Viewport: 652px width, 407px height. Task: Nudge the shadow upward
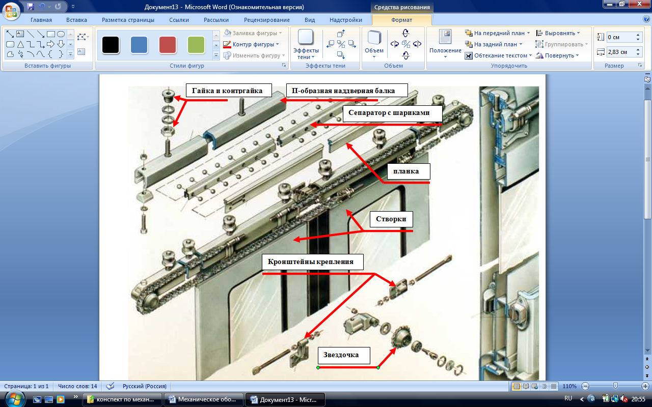(341, 34)
